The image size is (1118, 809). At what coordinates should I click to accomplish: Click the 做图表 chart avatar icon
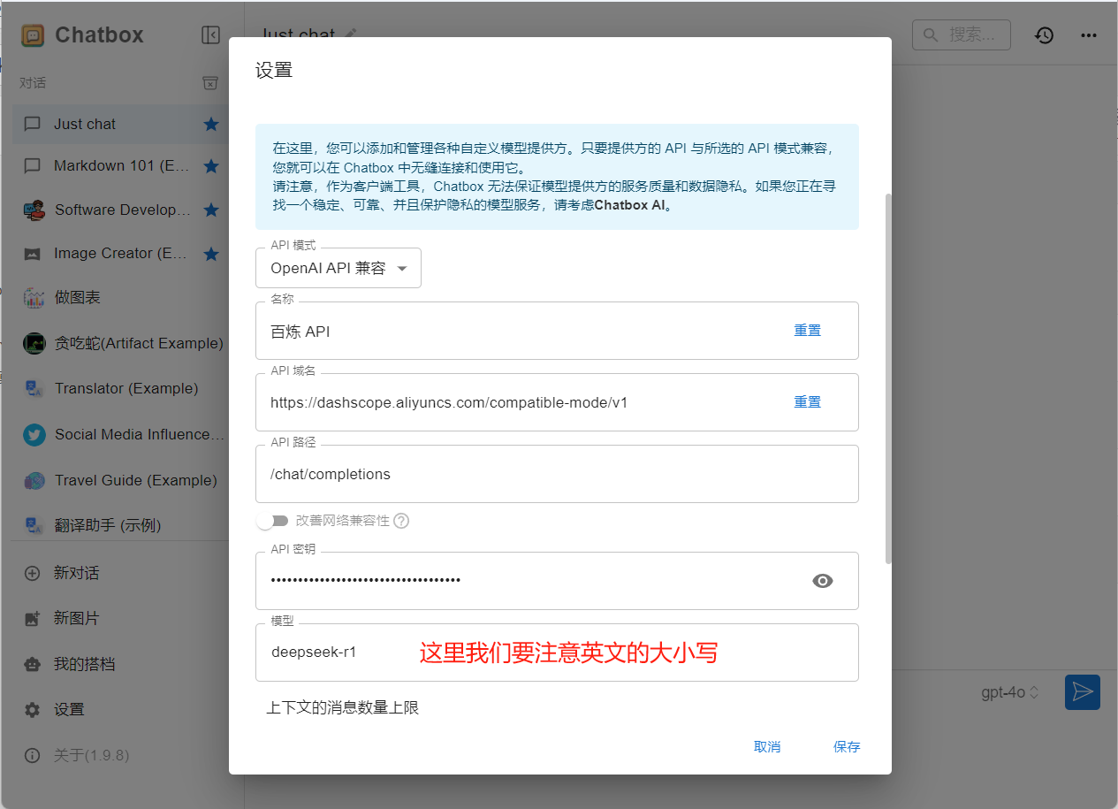click(34, 297)
